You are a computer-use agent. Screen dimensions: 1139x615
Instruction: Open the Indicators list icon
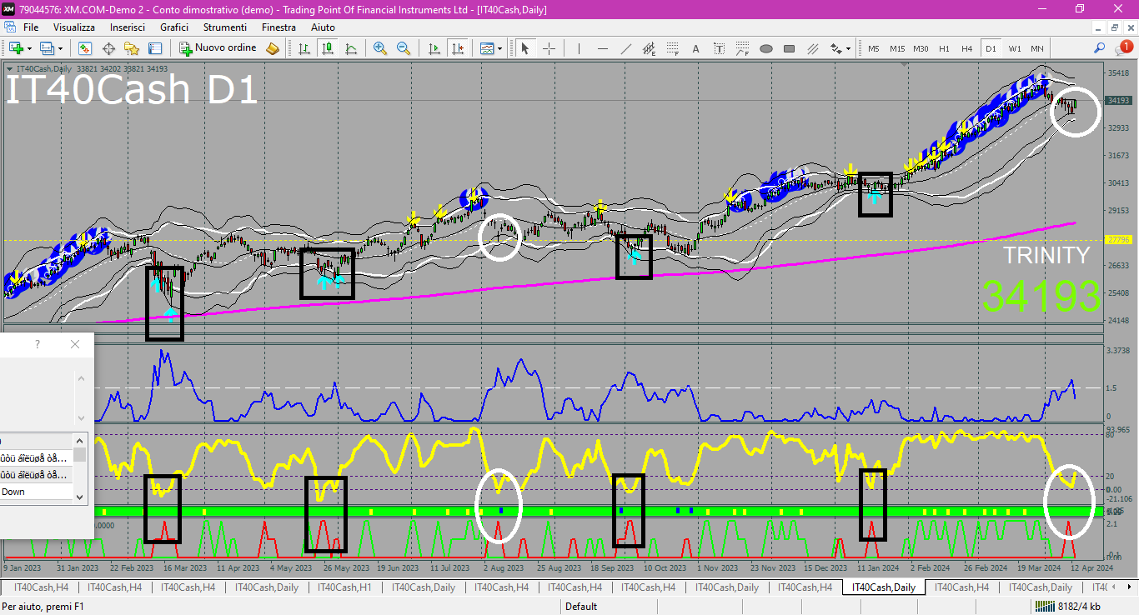point(487,48)
